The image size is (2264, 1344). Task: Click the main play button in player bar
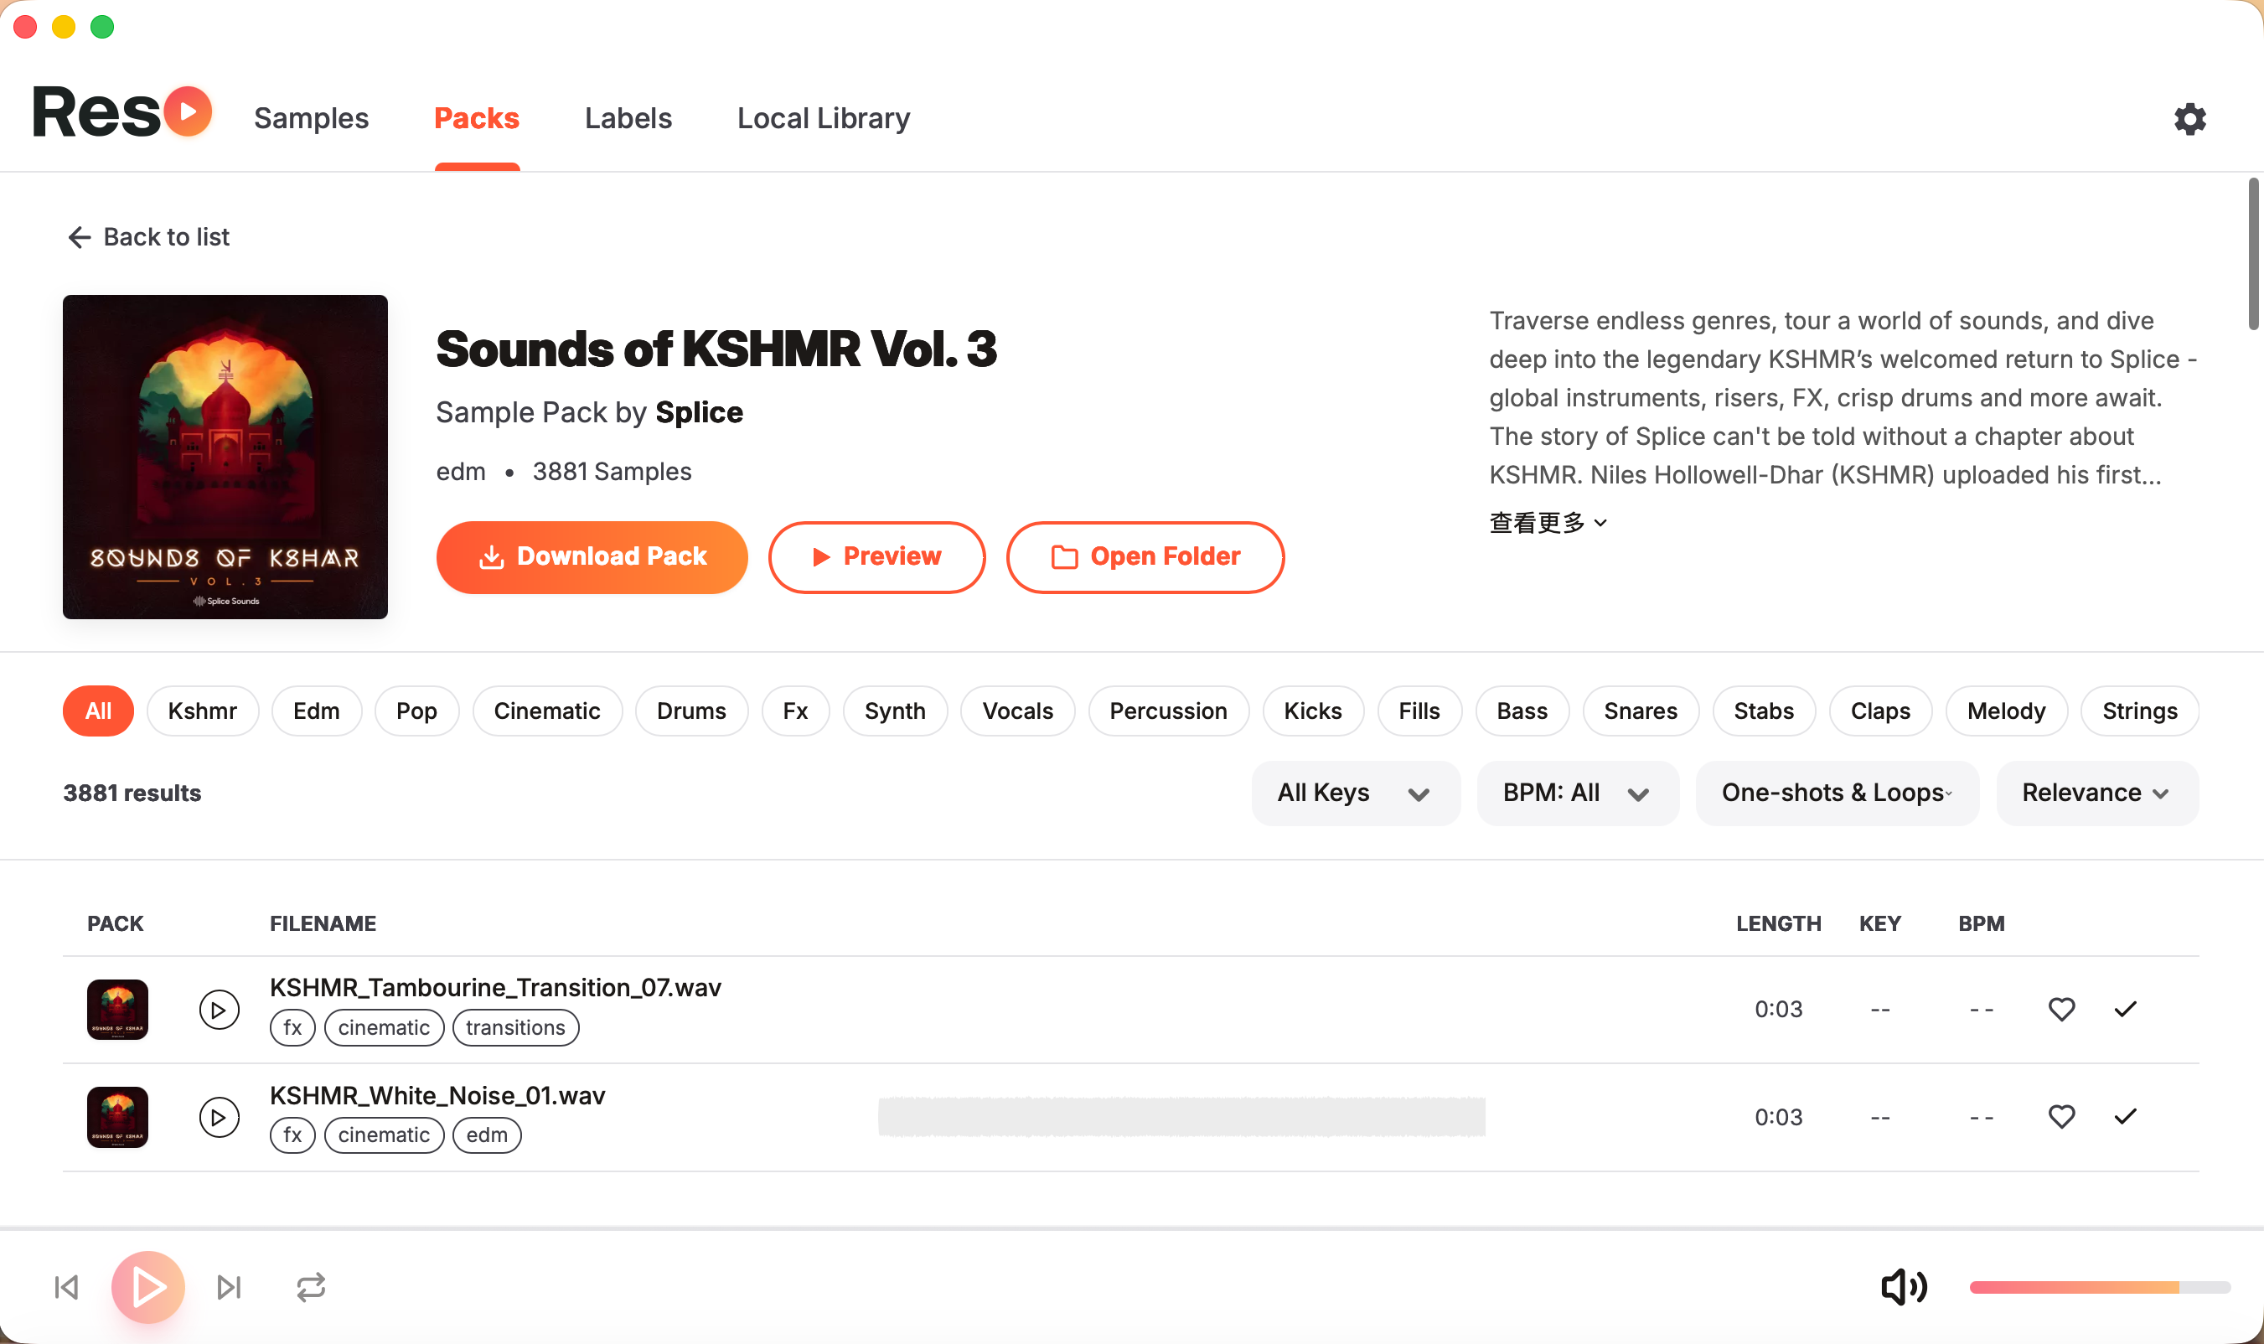coord(147,1287)
